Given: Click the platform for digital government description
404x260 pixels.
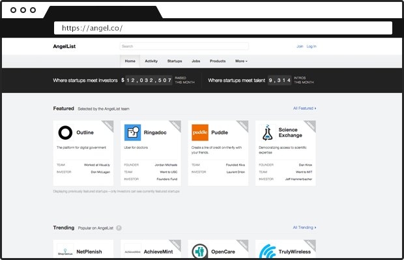Looking at the screenshot, I should pyautogui.click(x=81, y=148).
